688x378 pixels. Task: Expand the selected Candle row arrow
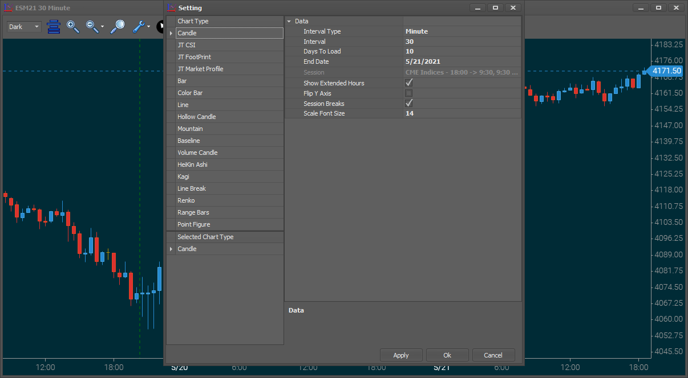[171, 249]
